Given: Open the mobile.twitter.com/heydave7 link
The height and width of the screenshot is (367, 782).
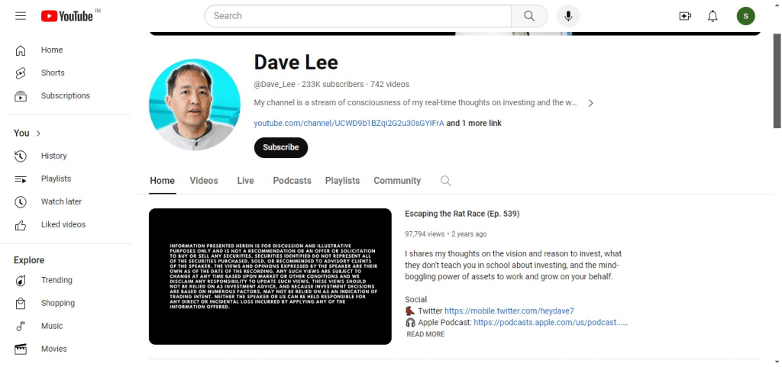Looking at the screenshot, I should pos(509,311).
